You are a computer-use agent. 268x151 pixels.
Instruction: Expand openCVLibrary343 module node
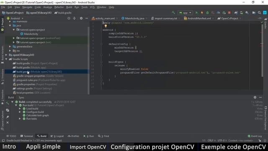pyautogui.click(x=6, y=55)
